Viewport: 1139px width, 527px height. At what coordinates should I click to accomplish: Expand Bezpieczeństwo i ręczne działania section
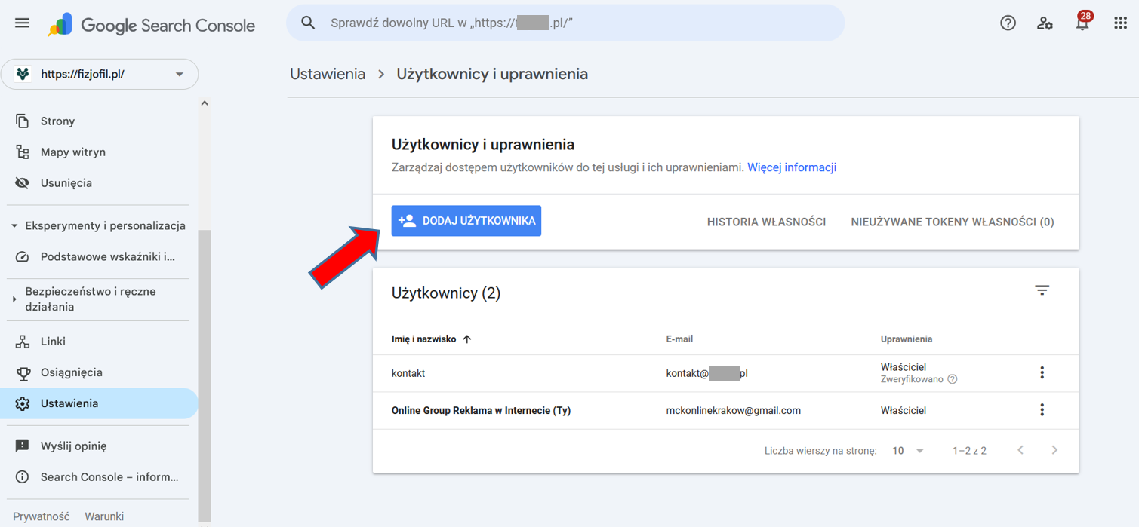point(14,299)
